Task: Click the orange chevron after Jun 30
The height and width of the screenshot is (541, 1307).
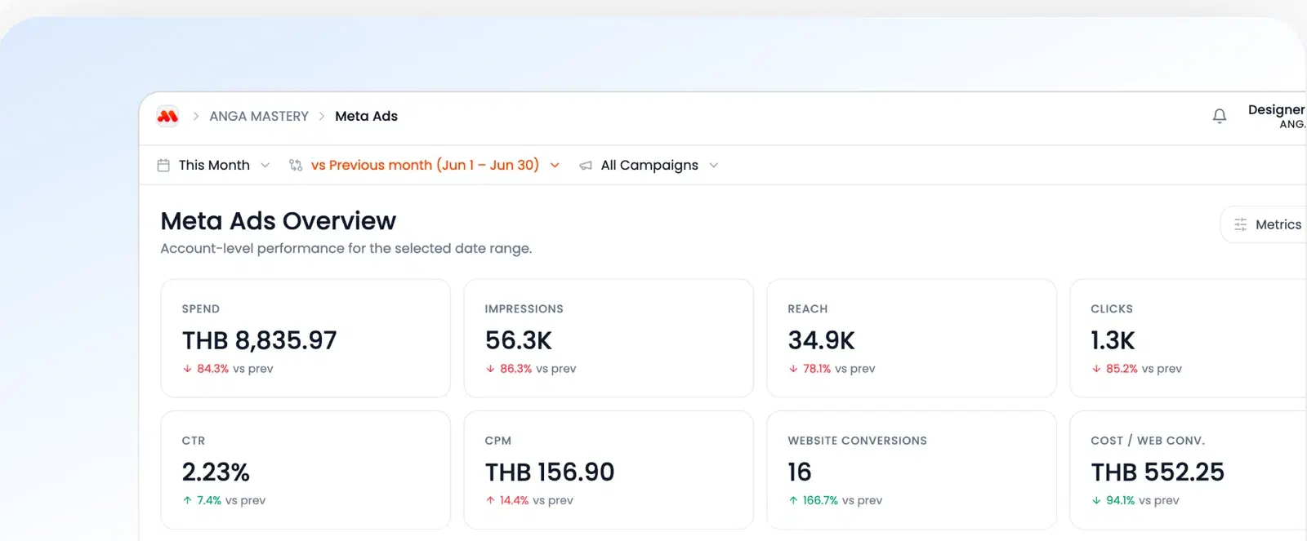Action: pyautogui.click(x=555, y=165)
